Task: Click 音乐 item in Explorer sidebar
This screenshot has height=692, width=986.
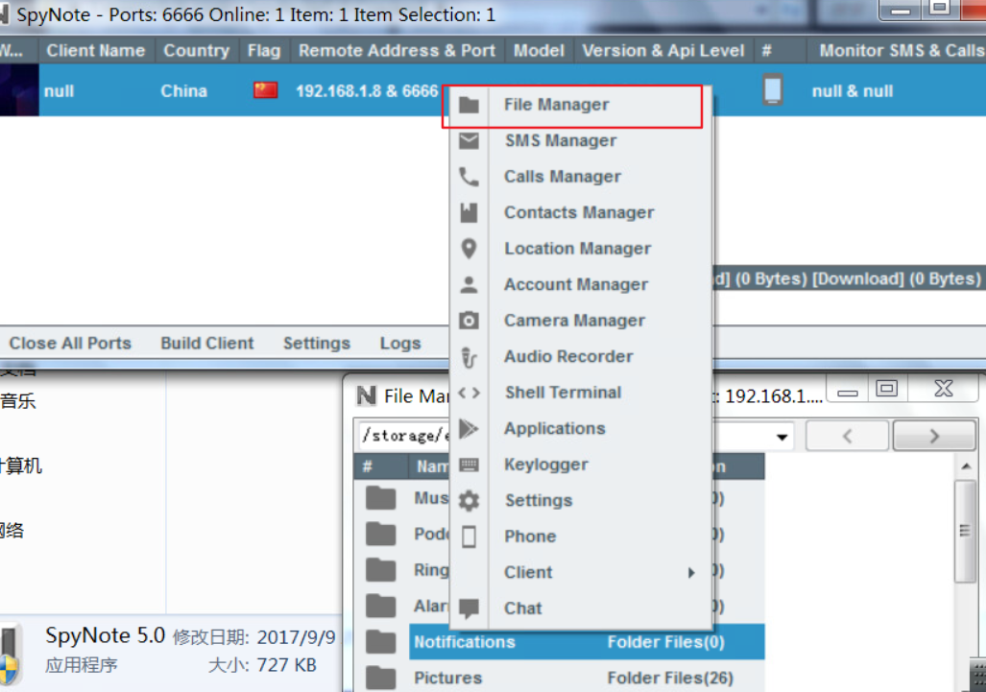Action: 18,400
